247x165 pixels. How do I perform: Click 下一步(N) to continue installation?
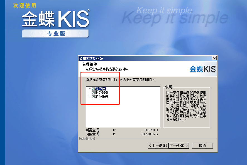[x=179, y=146]
